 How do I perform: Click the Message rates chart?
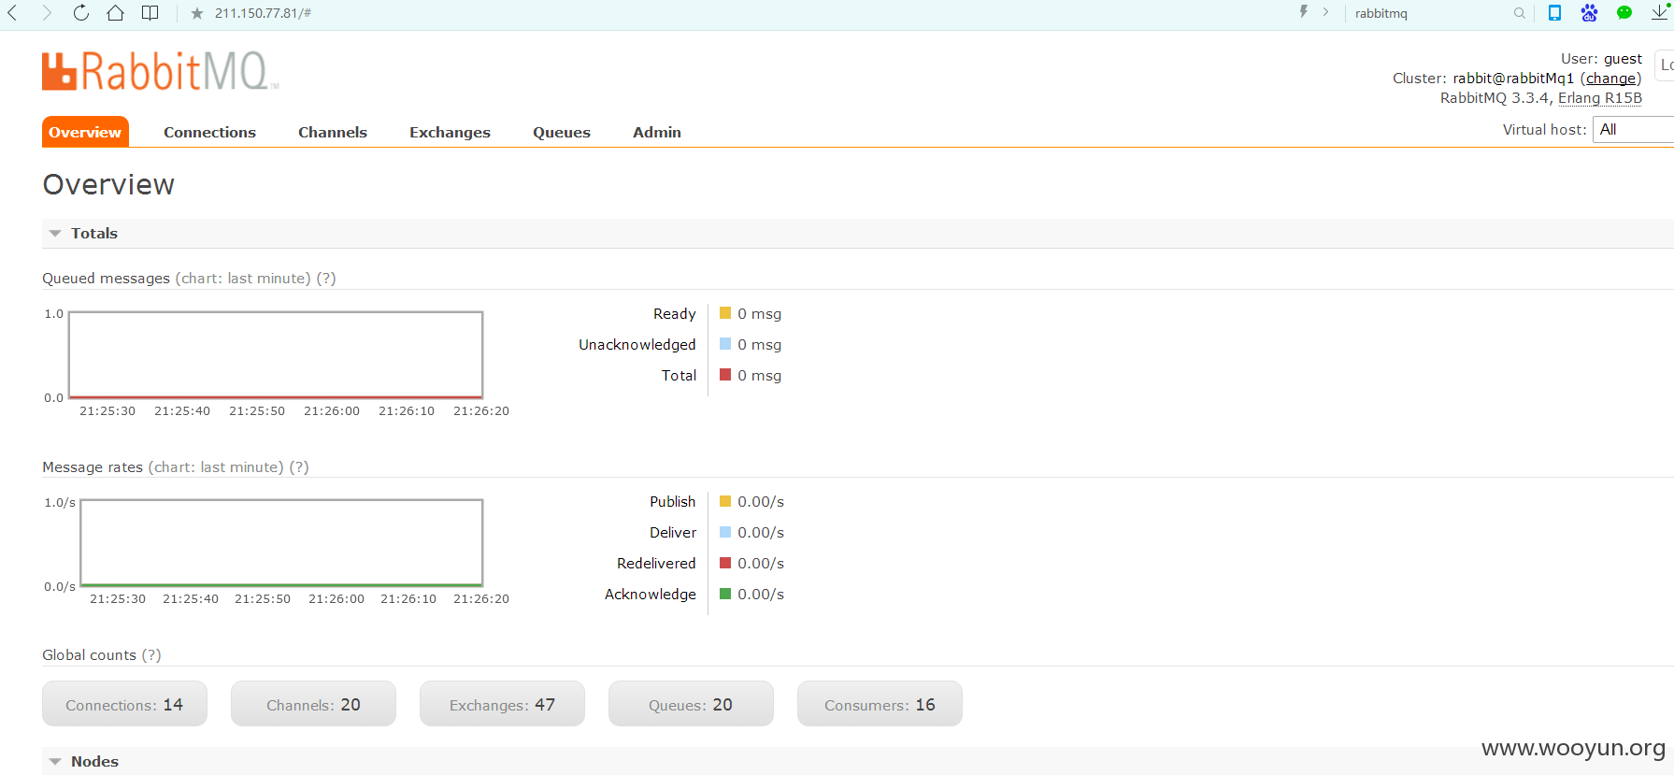click(281, 543)
